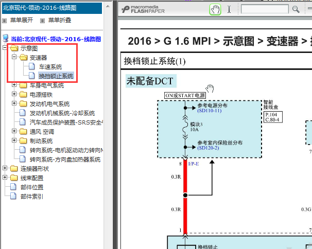The image size is (312, 249).
Task: Click the 转向系统-方向盘加热器 document icon
Action: (x=23, y=159)
